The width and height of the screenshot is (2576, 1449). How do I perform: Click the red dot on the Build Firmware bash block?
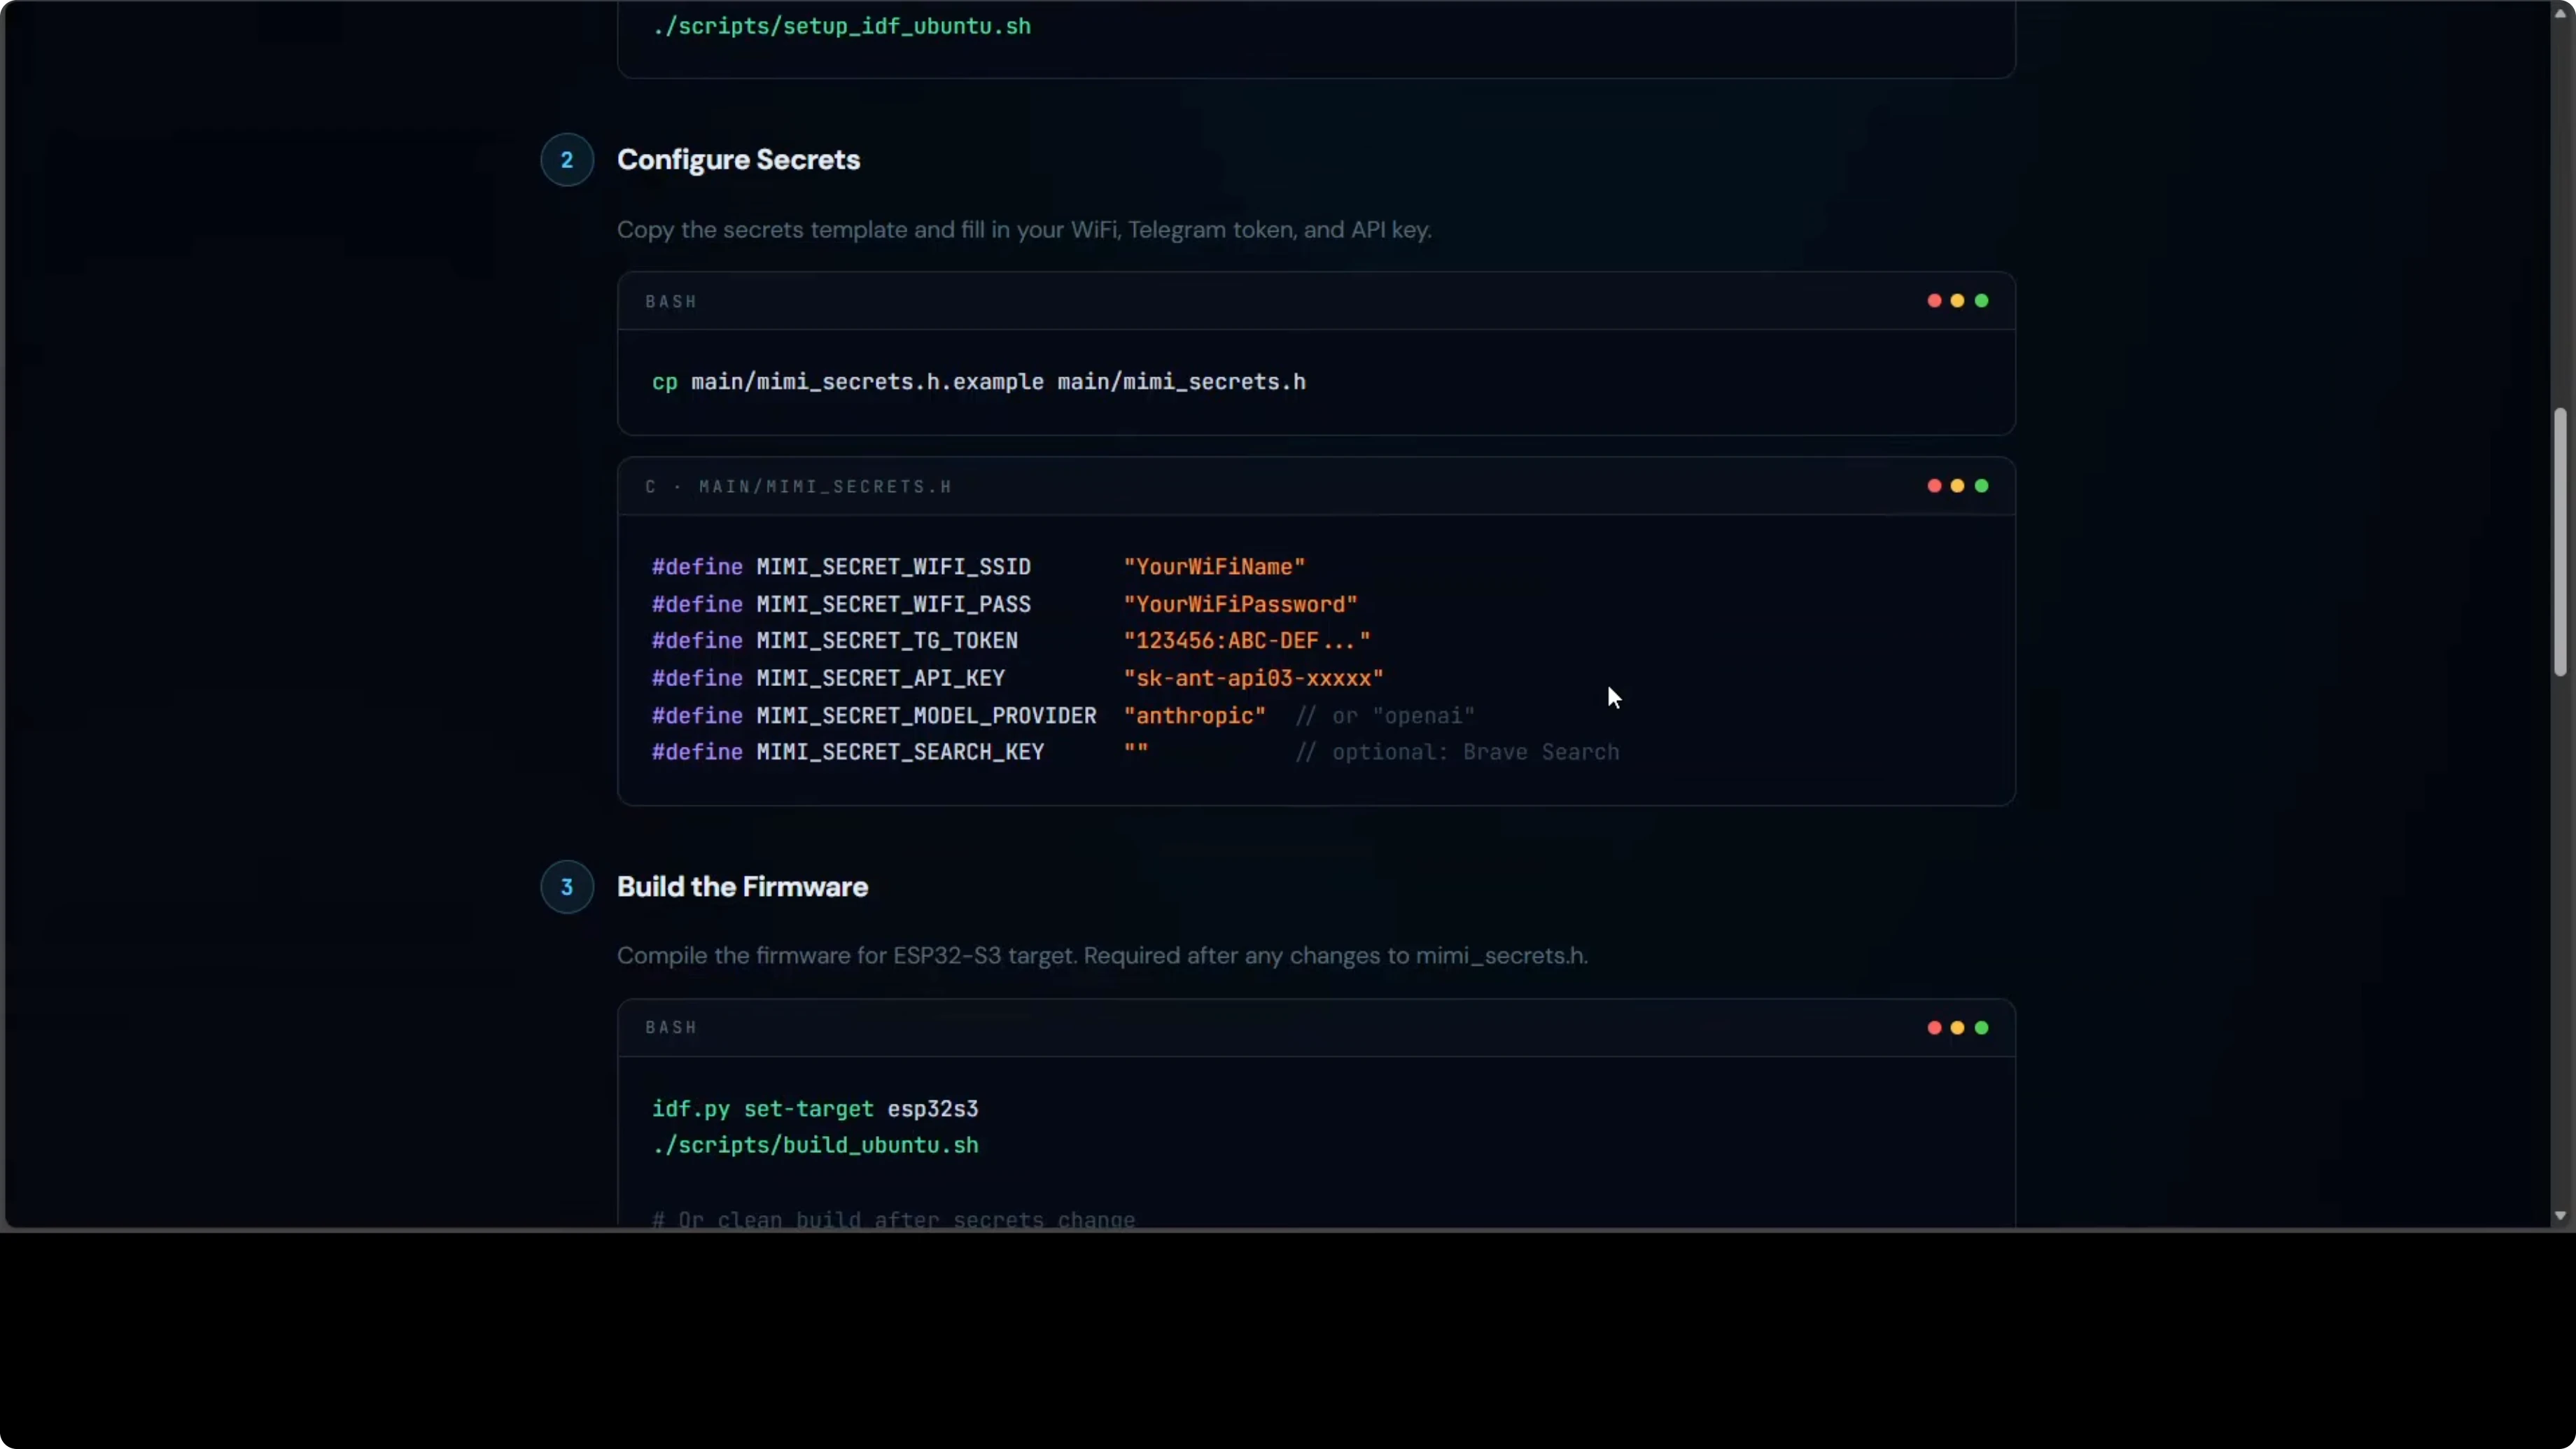coord(1935,1028)
